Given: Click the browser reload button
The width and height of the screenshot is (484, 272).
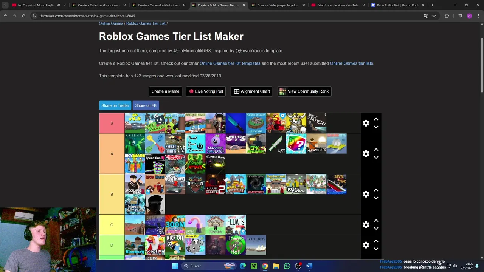Looking at the screenshot, I should (23, 16).
